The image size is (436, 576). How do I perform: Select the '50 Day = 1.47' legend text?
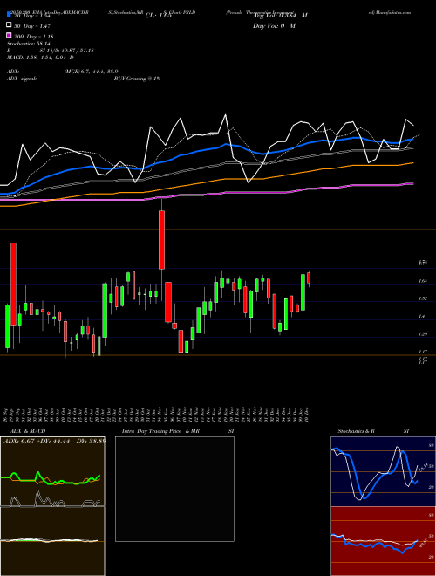point(32,26)
